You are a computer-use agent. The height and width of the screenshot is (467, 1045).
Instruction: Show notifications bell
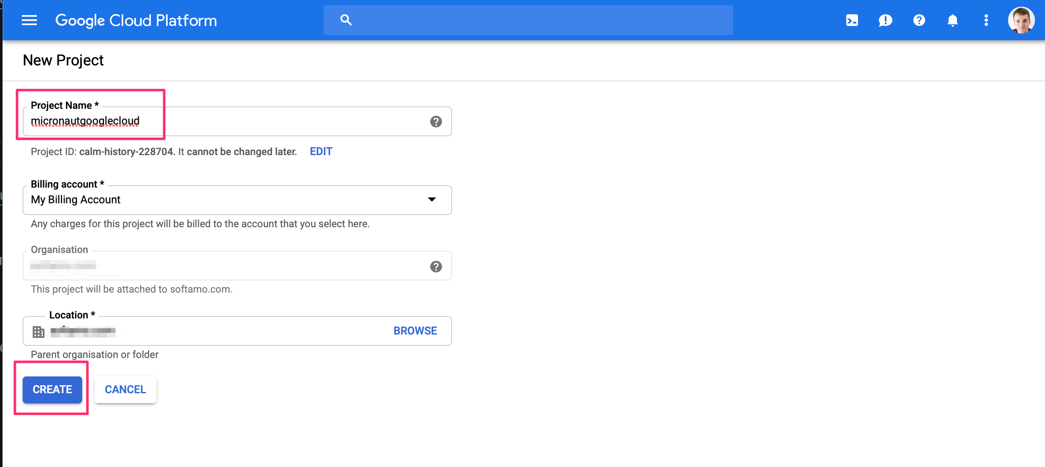click(952, 20)
